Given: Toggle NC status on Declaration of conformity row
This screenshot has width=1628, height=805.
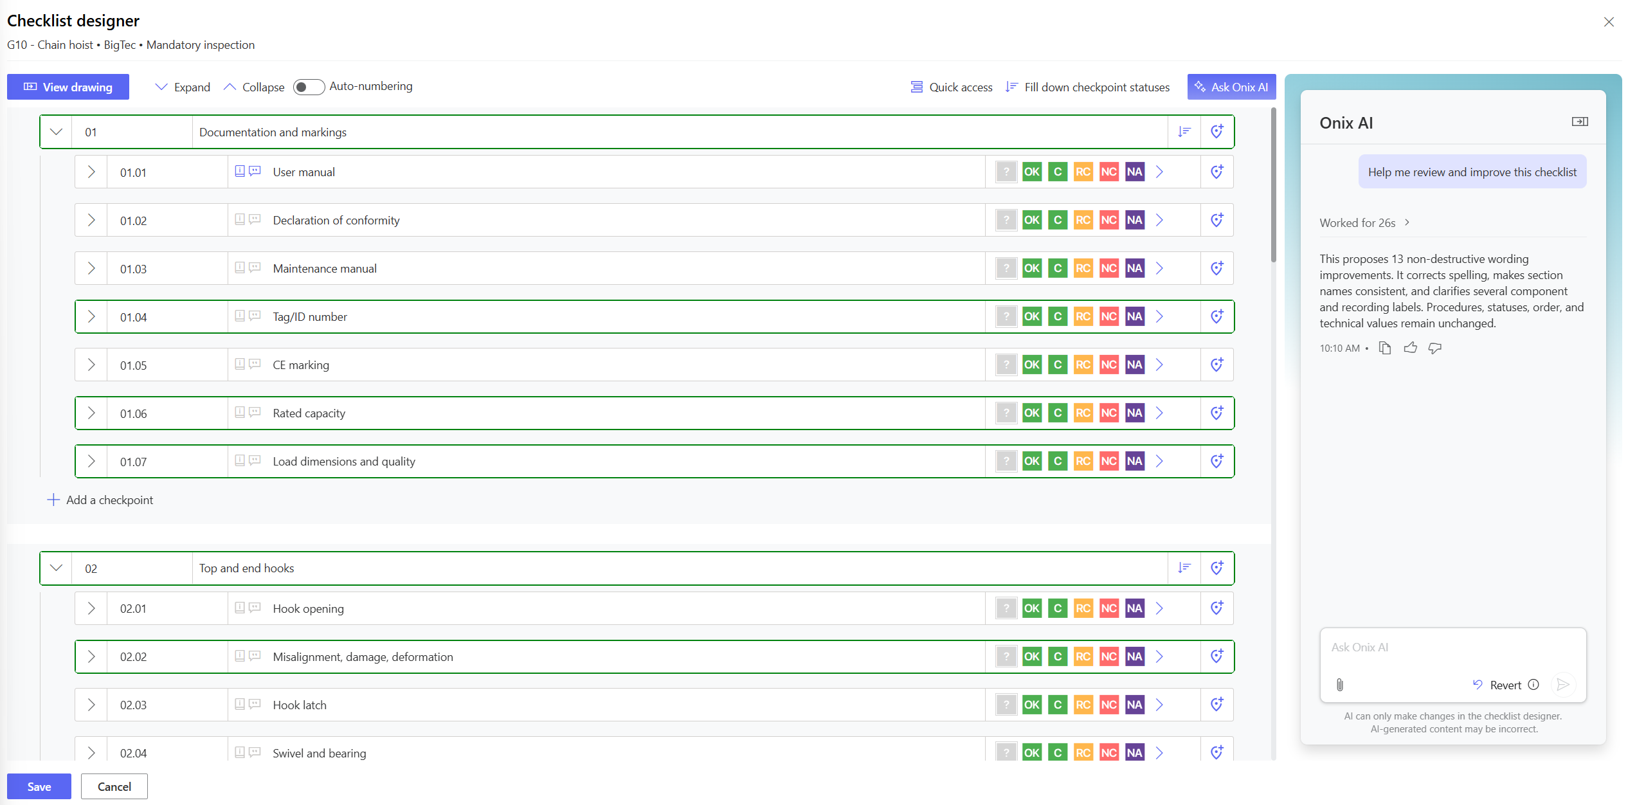Looking at the screenshot, I should [1109, 220].
